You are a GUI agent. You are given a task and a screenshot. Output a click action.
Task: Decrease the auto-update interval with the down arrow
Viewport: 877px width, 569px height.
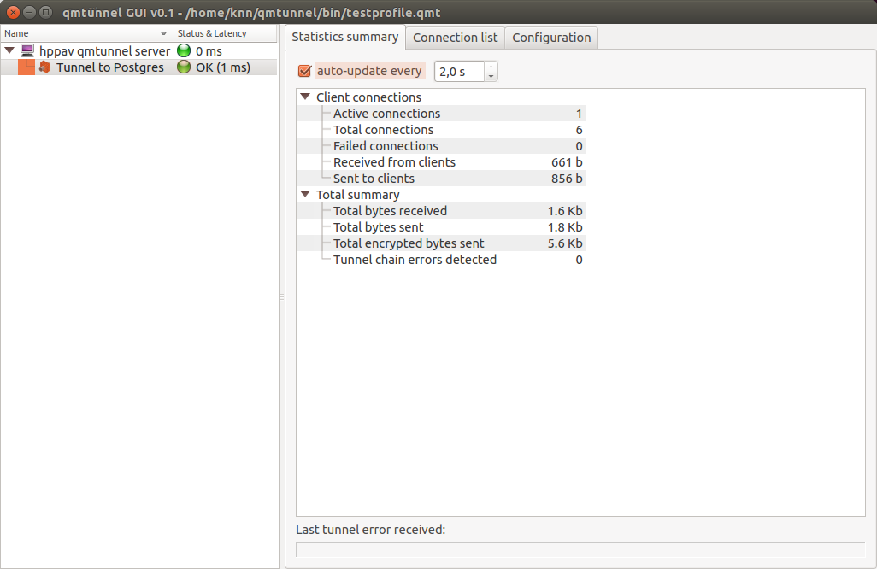[x=491, y=76]
